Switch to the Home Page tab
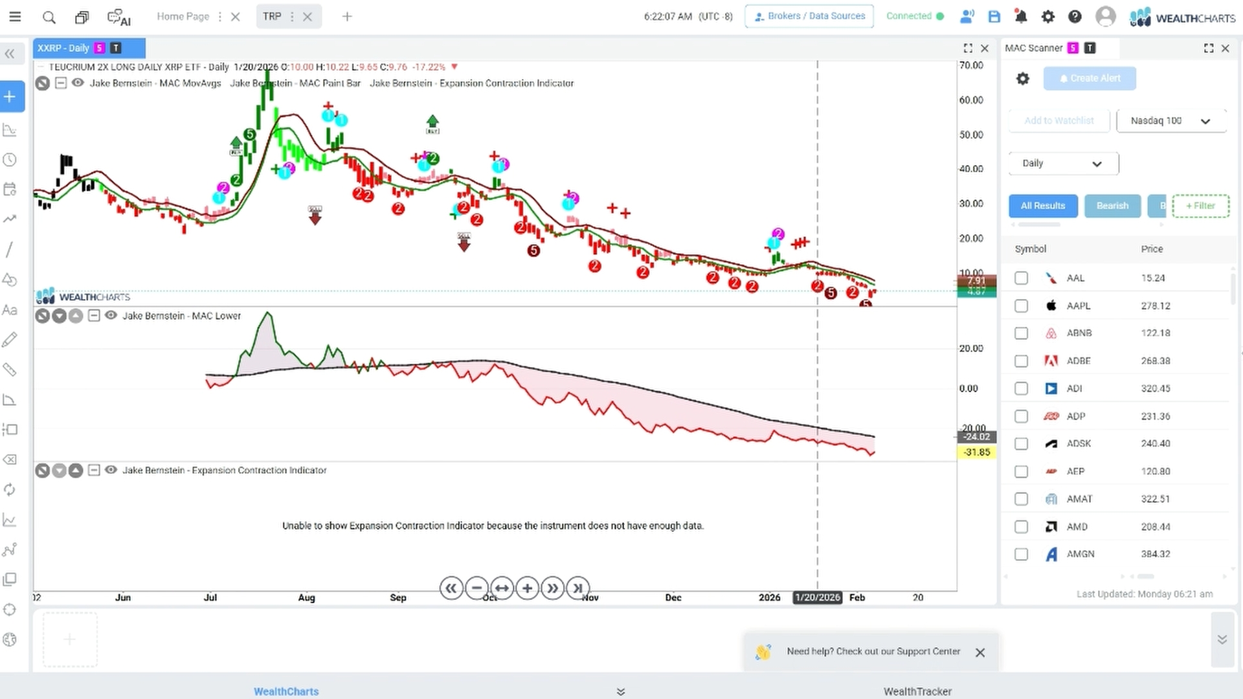 pos(183,17)
